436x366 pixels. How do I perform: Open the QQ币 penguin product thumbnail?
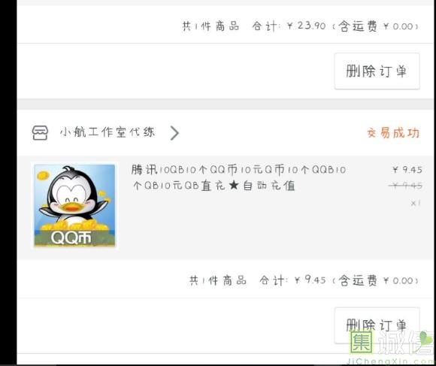[74, 205]
